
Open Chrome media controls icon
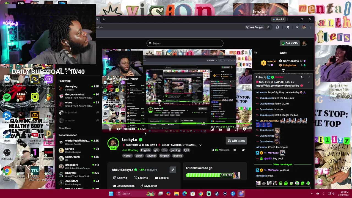pyautogui.click(x=297, y=27)
